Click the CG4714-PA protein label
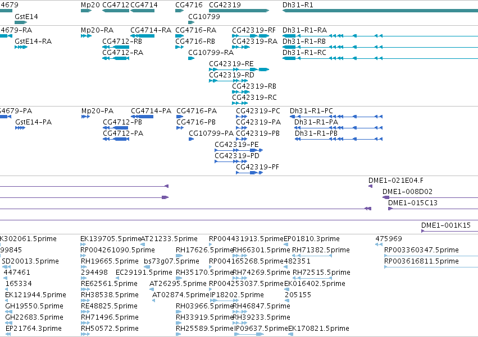 [151, 111]
